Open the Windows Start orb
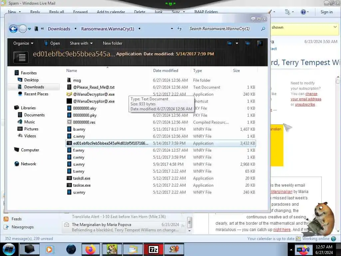 9,249
